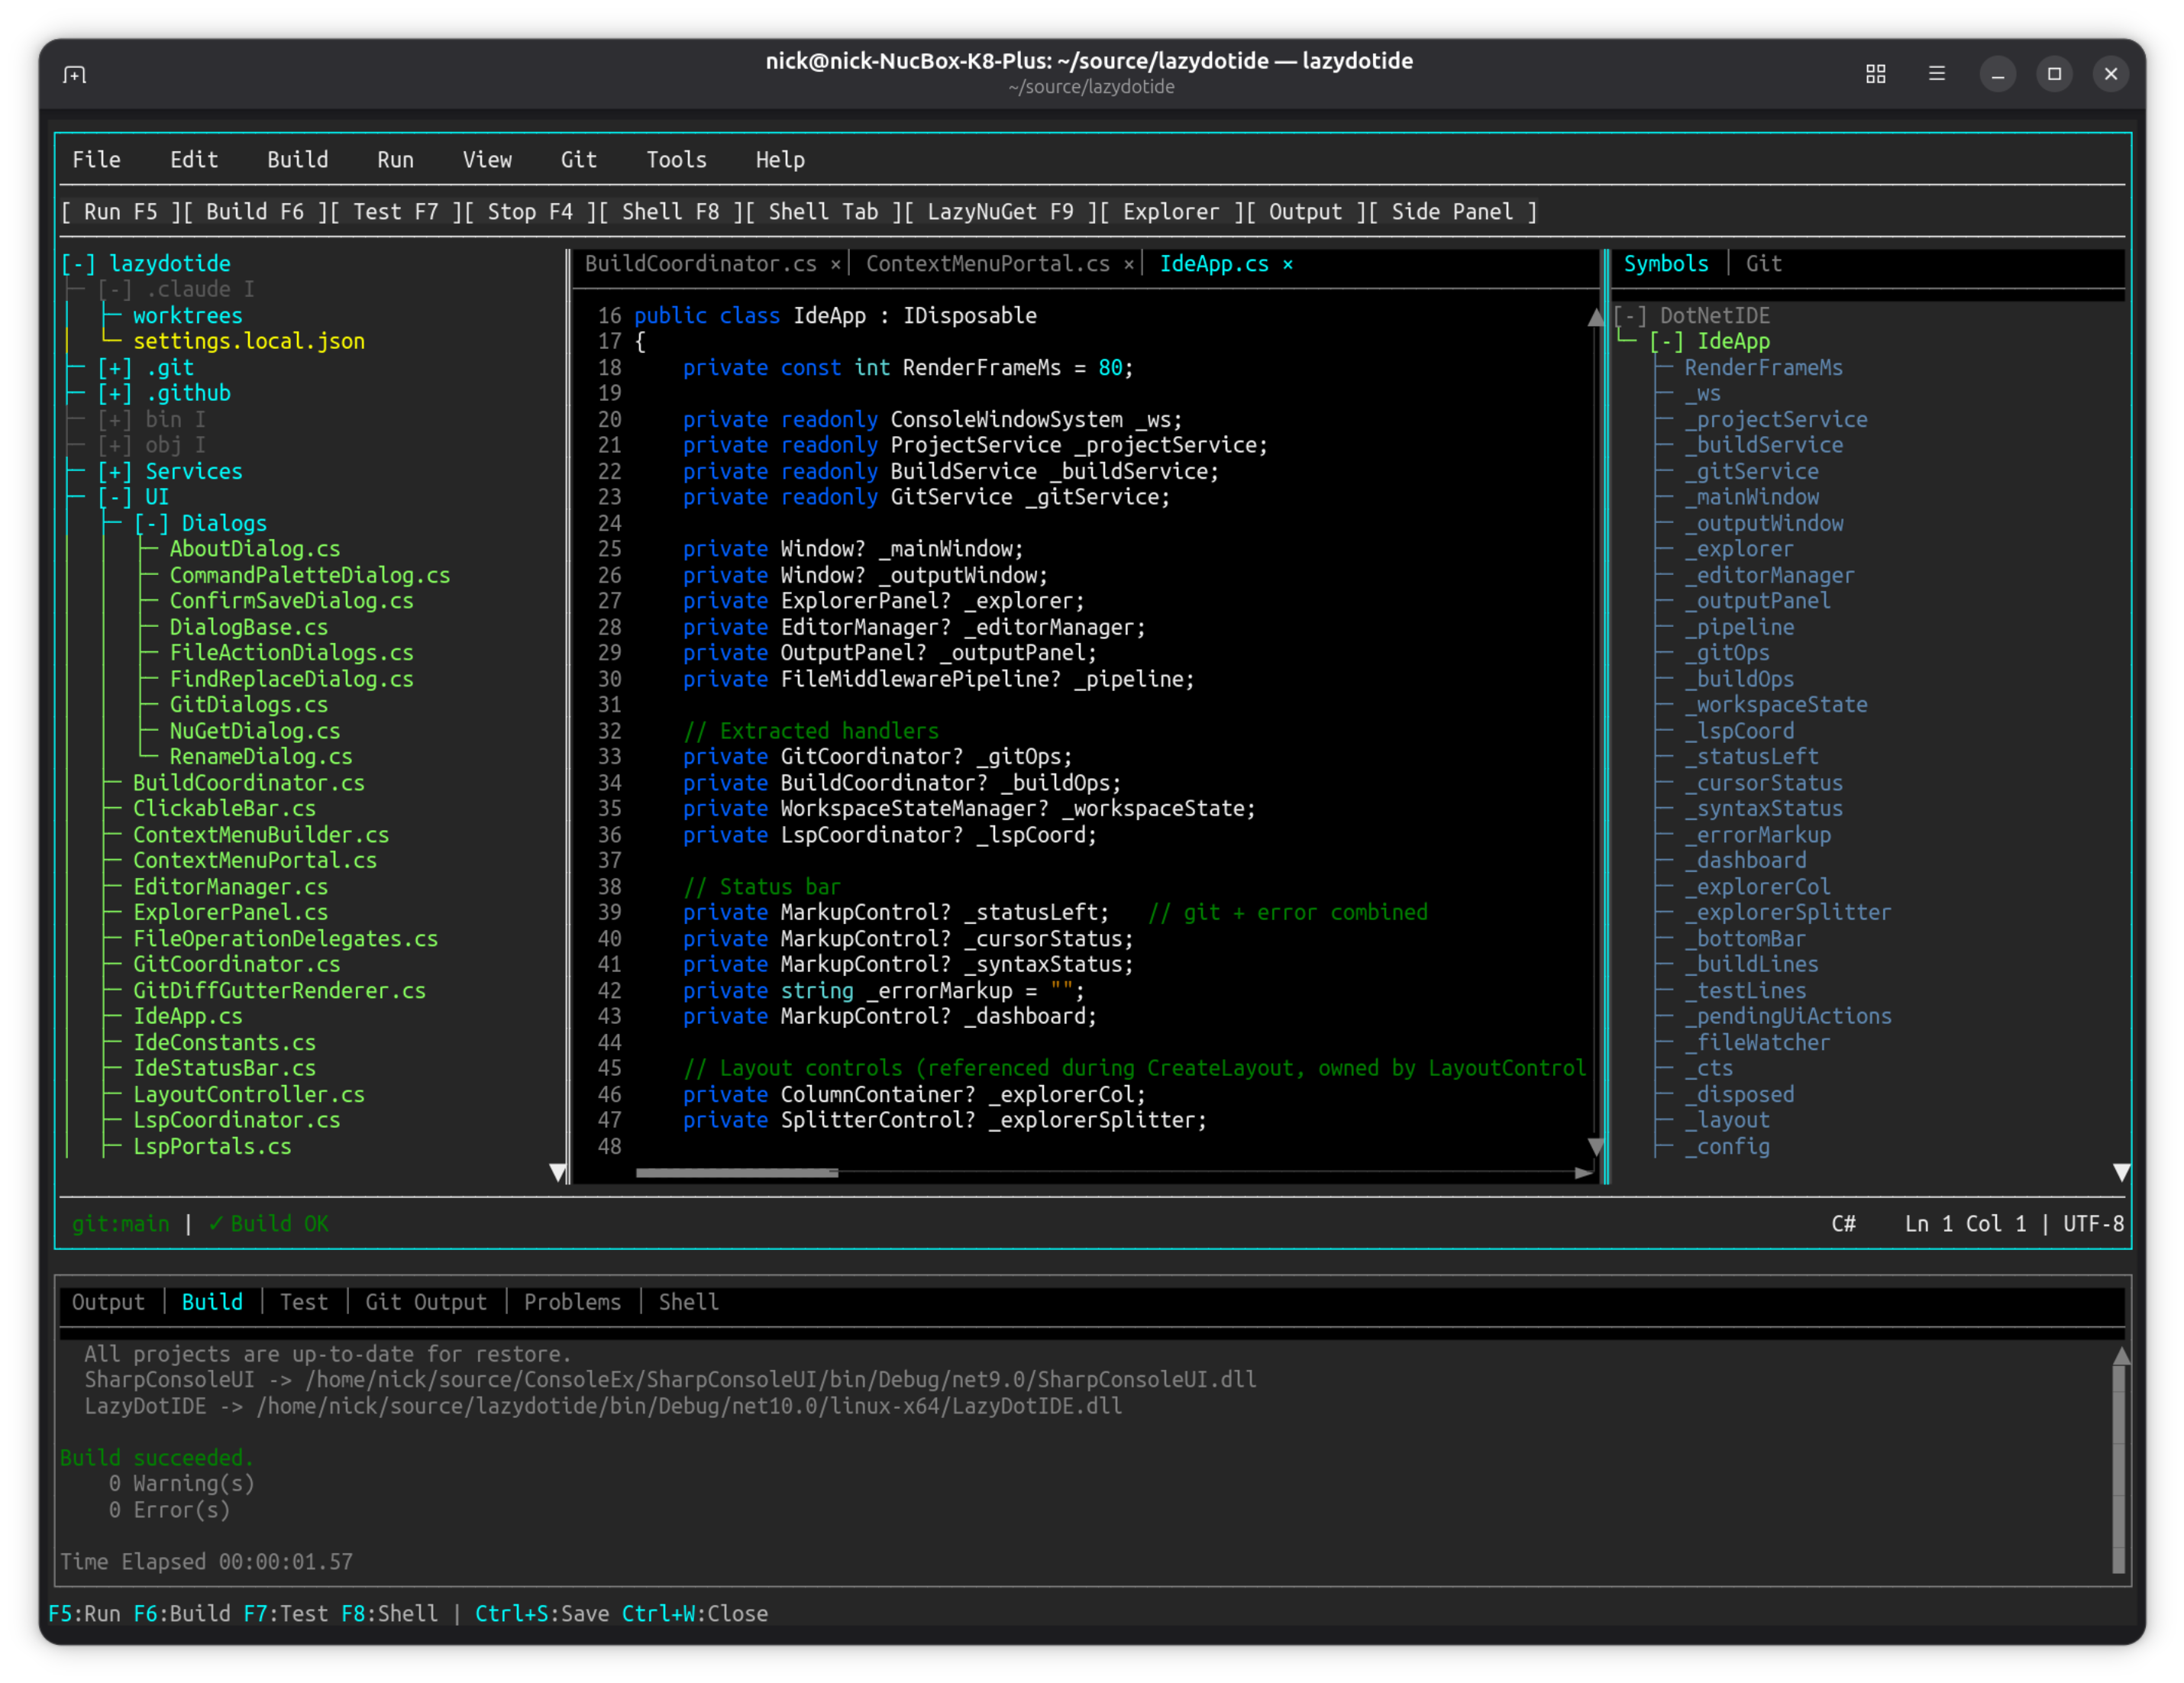2184x1683 pixels.
Task: Toggle the Explorer panel button
Action: [x=1170, y=212]
